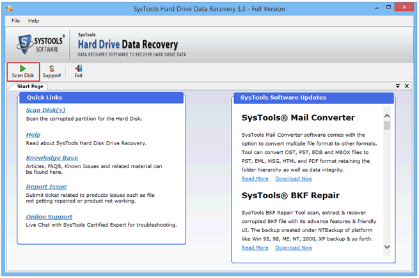
Task: Close the Hard Drive Data Recovery window
Action: (404, 7)
